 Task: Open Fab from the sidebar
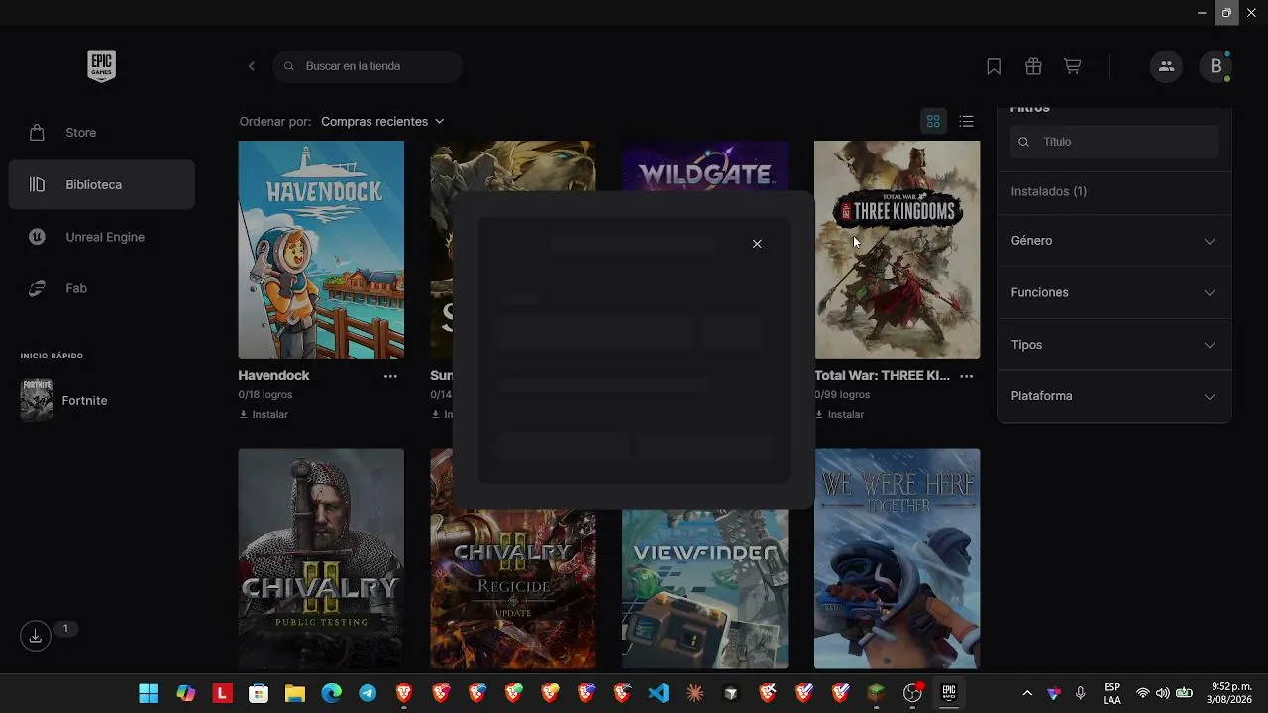102,288
